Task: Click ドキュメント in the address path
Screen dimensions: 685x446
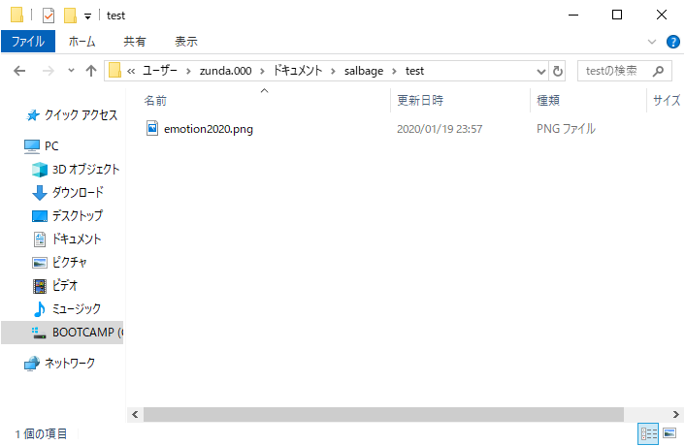Action: coord(298,71)
